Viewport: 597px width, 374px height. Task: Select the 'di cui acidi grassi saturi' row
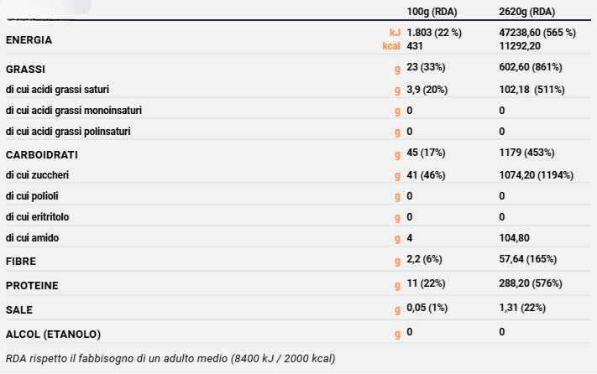pos(57,89)
